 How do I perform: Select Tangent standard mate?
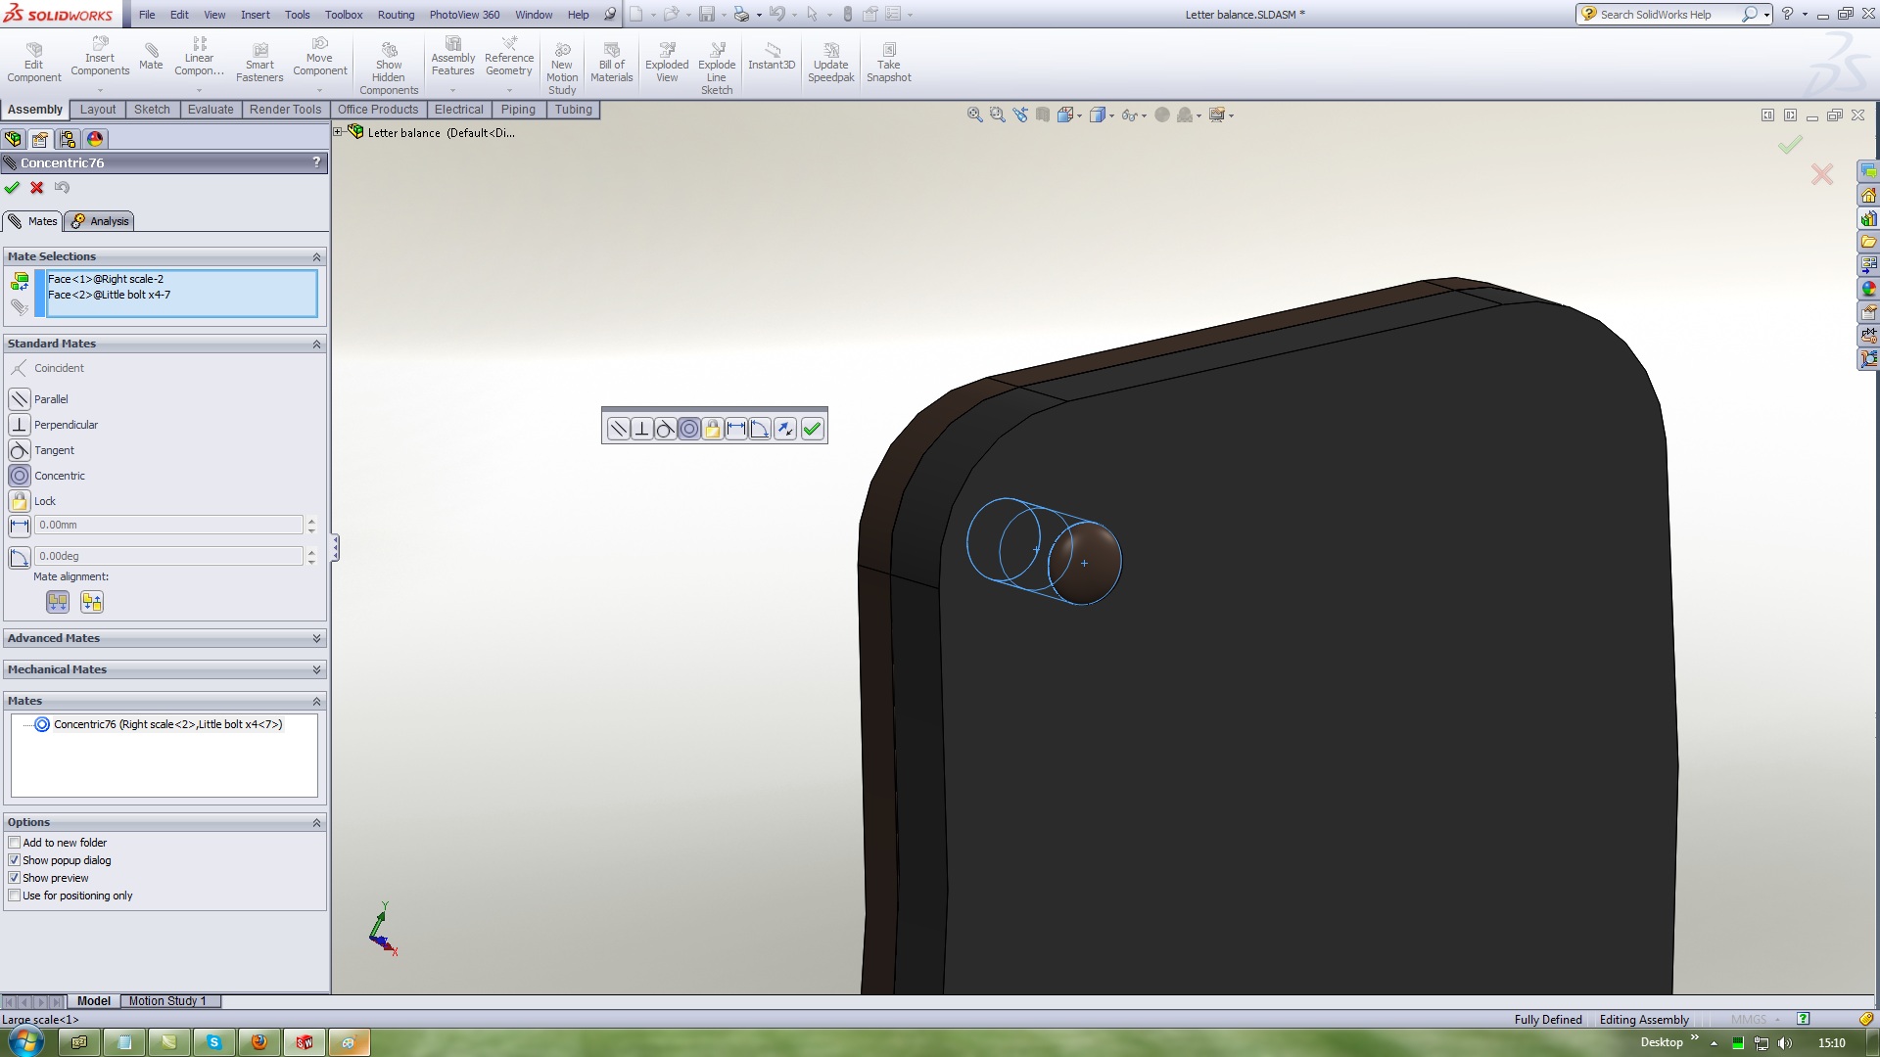coord(20,450)
